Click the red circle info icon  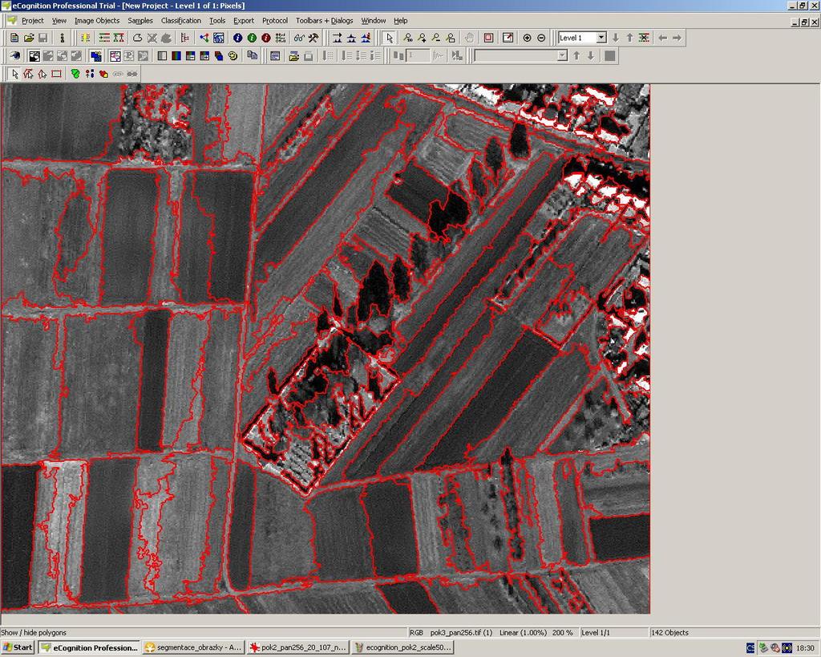(x=266, y=38)
